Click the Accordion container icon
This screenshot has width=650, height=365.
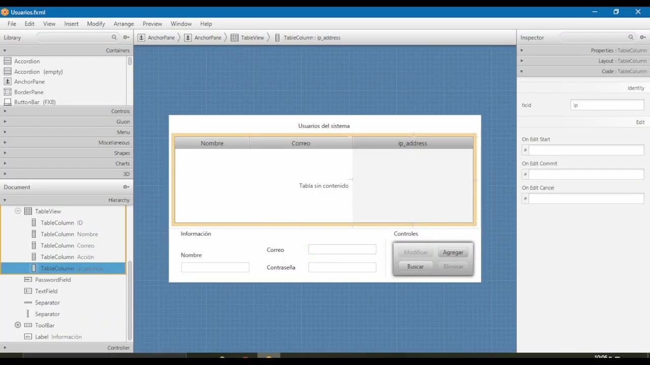pos(8,61)
